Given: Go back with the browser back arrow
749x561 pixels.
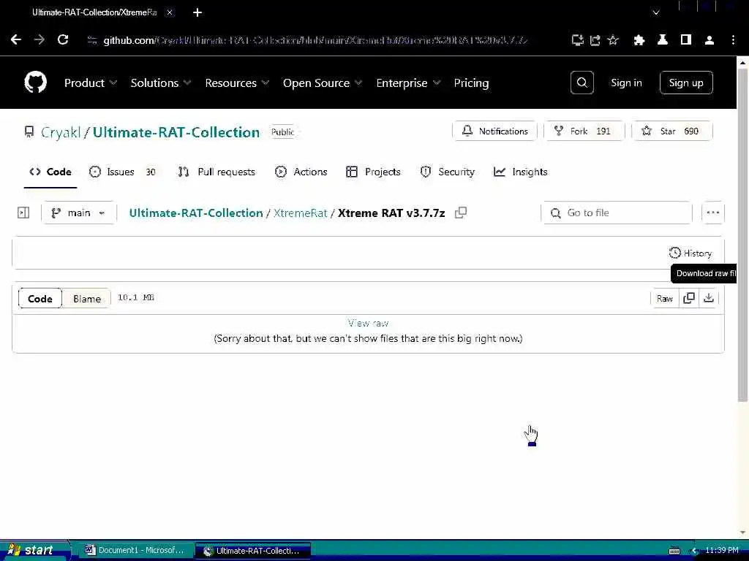Looking at the screenshot, I should (16, 39).
